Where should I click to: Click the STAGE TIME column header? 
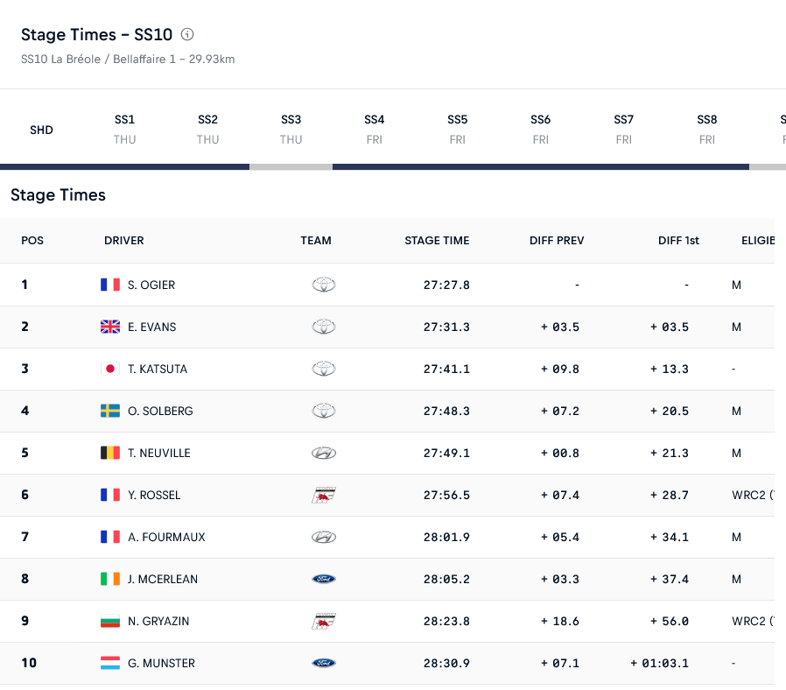pos(437,241)
